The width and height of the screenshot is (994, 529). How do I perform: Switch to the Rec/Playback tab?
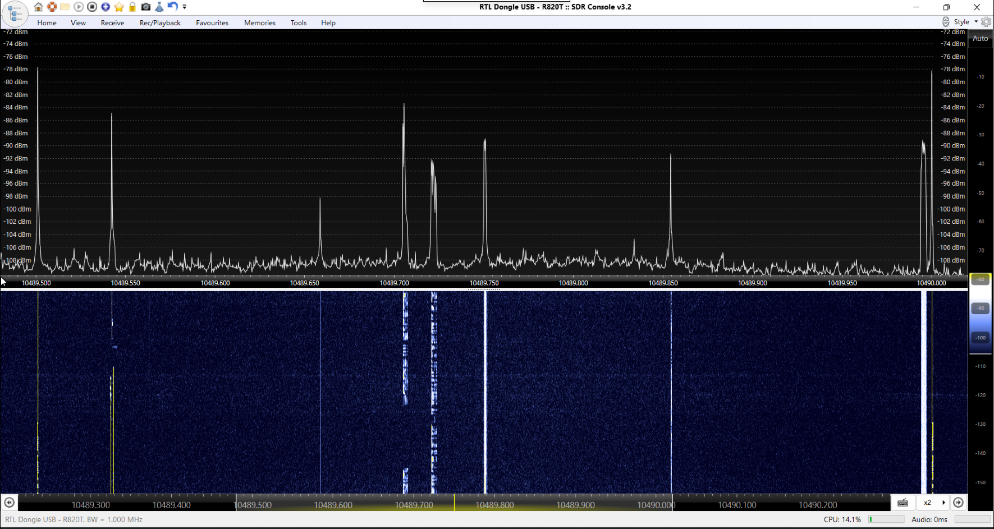(x=160, y=23)
